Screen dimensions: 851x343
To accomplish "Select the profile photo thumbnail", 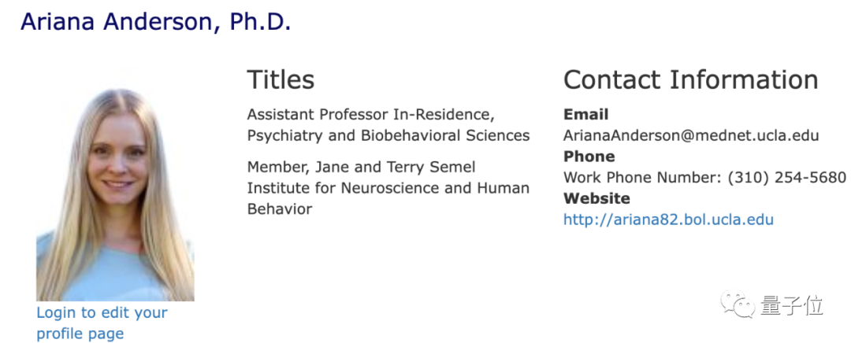I will pyautogui.click(x=115, y=194).
